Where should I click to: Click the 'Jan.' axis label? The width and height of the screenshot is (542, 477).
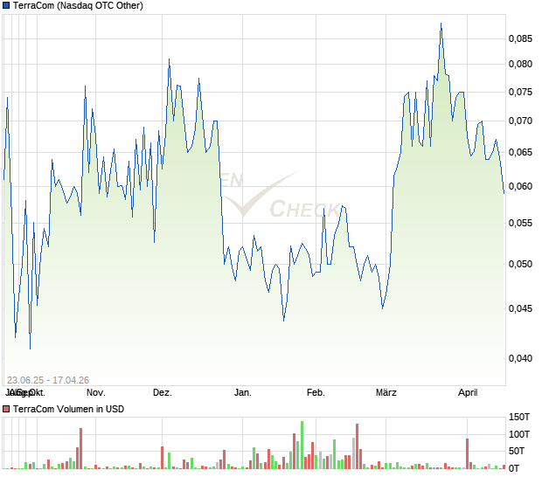click(243, 393)
